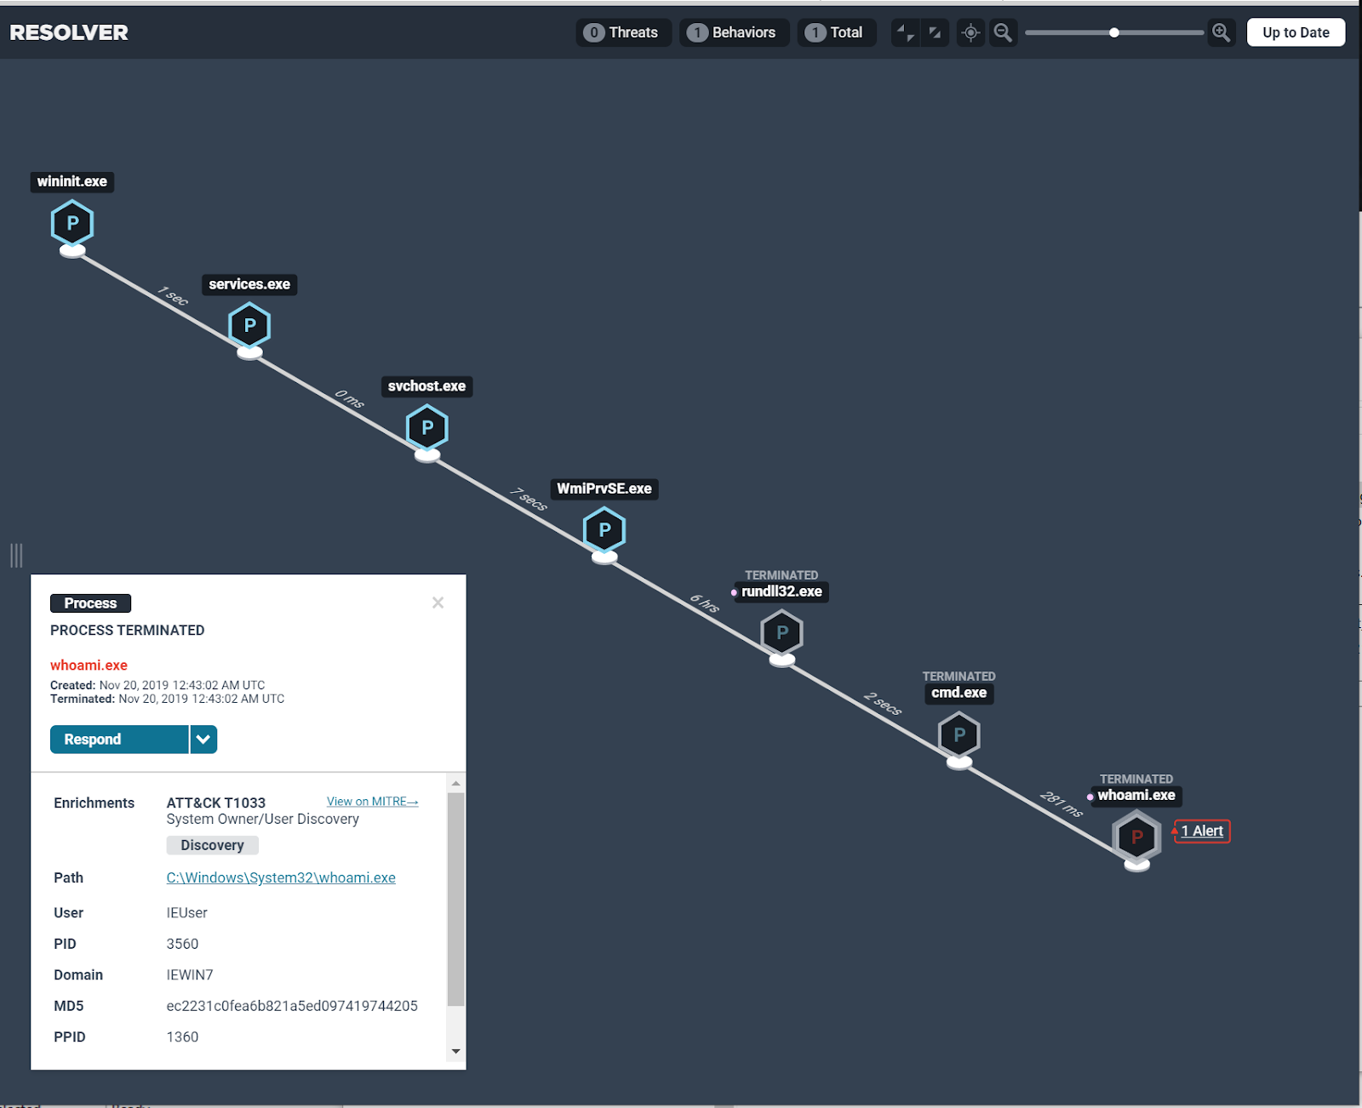Click the svchost.exe label
Image resolution: width=1362 pixels, height=1108 pixels.
(426, 386)
